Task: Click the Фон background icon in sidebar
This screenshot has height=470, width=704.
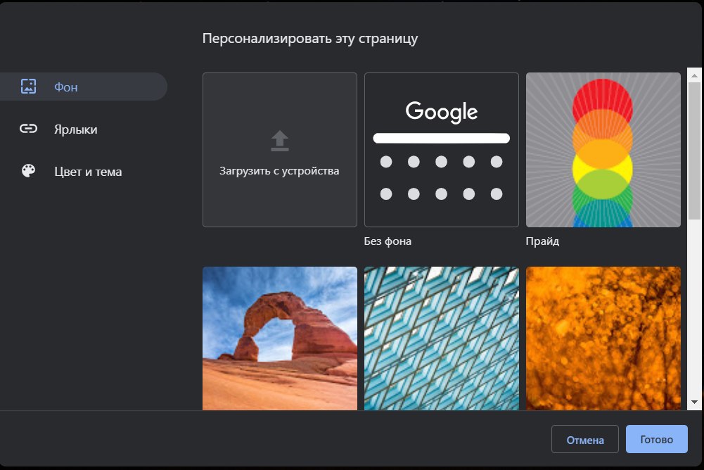Action: [x=28, y=87]
